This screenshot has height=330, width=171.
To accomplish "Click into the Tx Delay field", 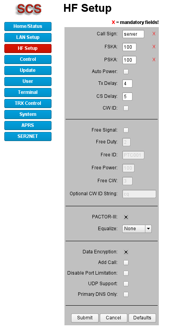I will [127, 84].
